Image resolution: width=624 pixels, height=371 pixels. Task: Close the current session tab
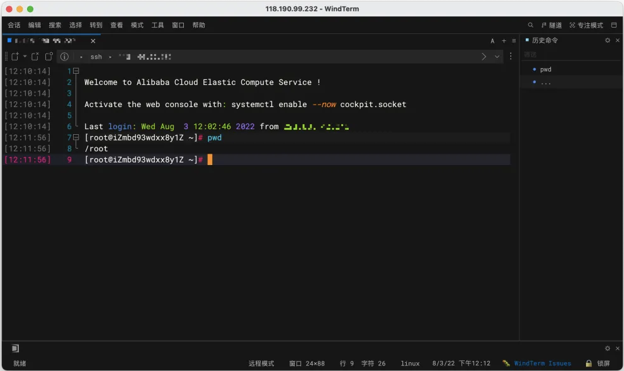coord(93,41)
